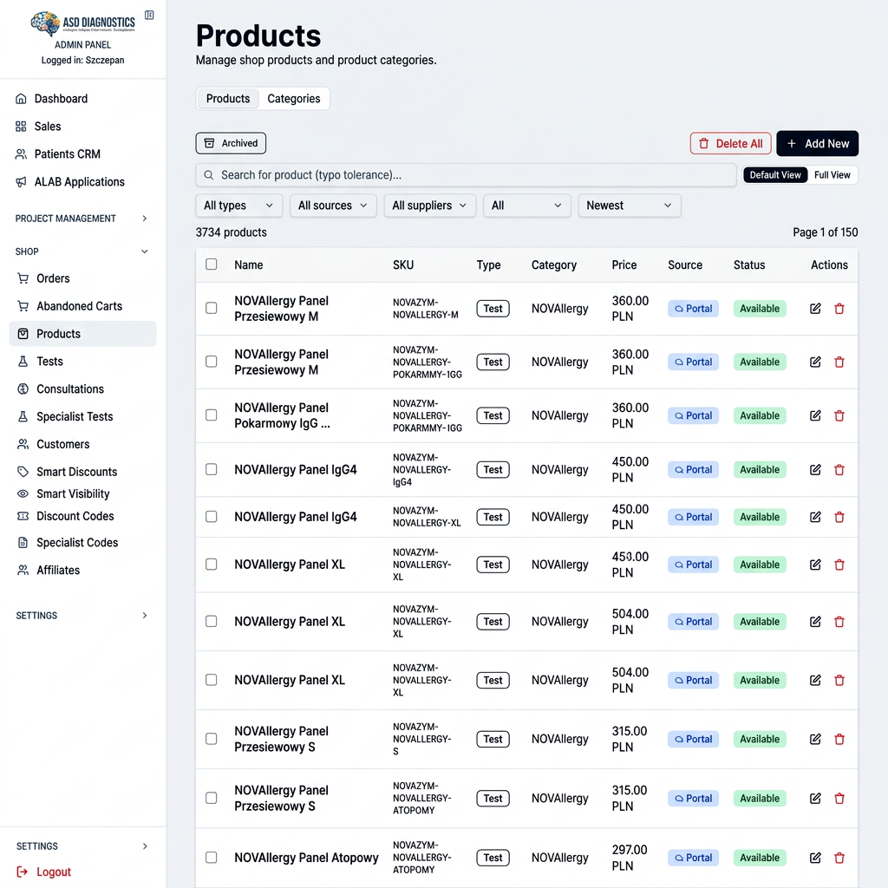Delete the Przesiewowy S product with SKU ending -S
The image size is (888, 888).
click(839, 739)
